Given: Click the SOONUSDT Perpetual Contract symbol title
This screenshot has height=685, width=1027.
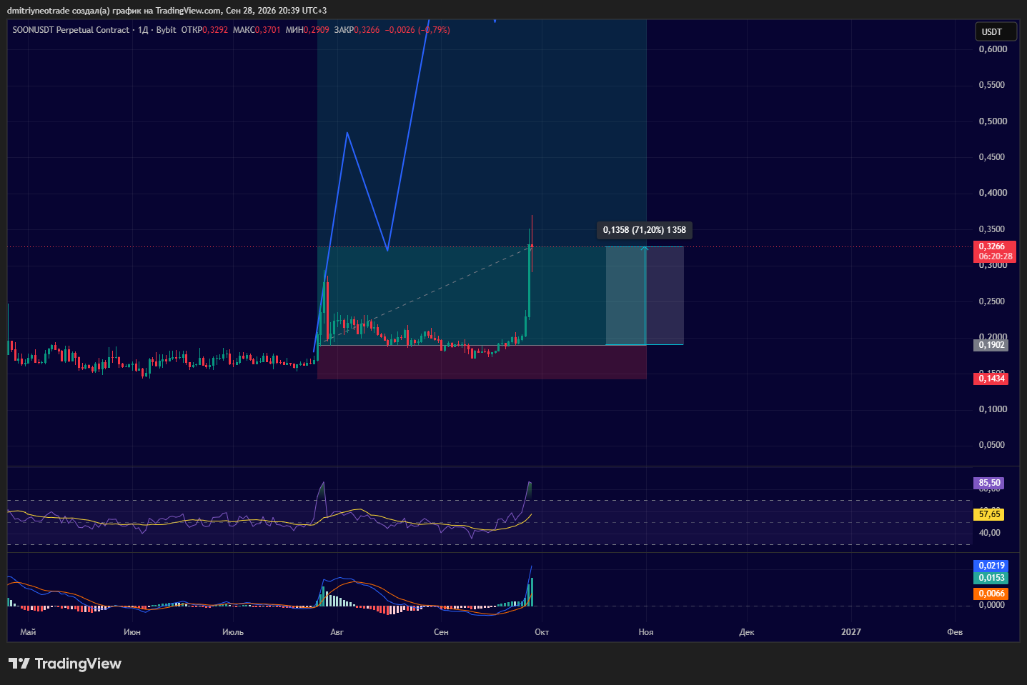Looking at the screenshot, I should [x=71, y=30].
